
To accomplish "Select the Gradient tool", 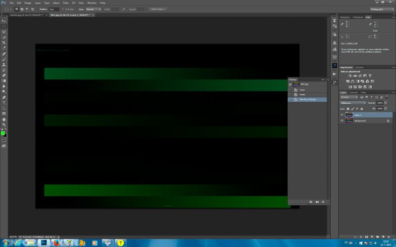I will click(x=4, y=81).
